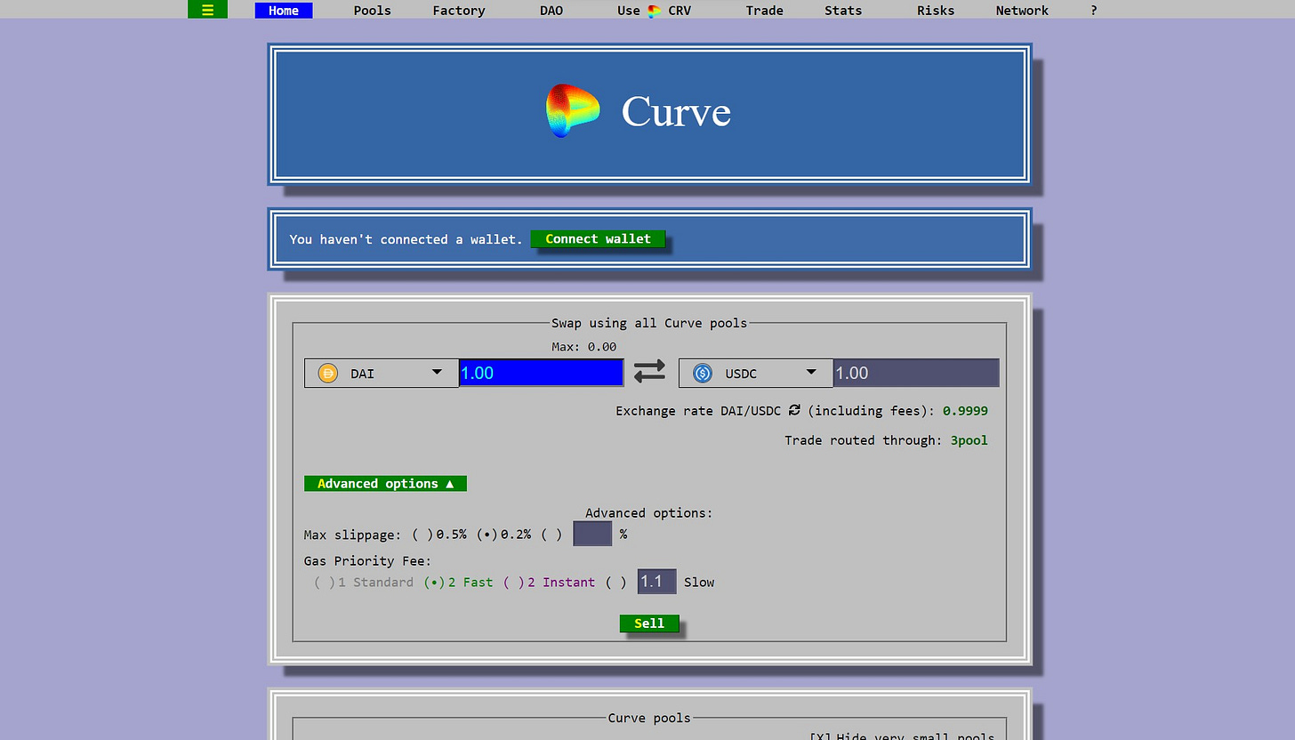This screenshot has height=740, width=1295.
Task: Open the DAI token dropdown
Action: [x=382, y=373]
